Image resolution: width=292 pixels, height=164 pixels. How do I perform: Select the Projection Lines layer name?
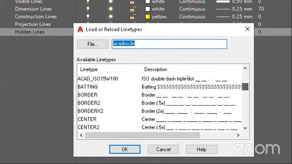[33, 24]
